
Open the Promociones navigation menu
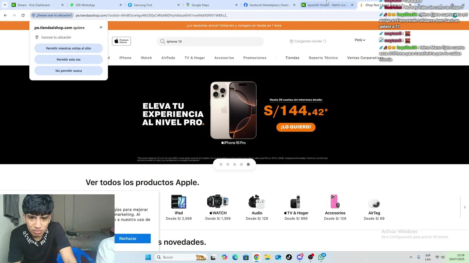[255, 58]
